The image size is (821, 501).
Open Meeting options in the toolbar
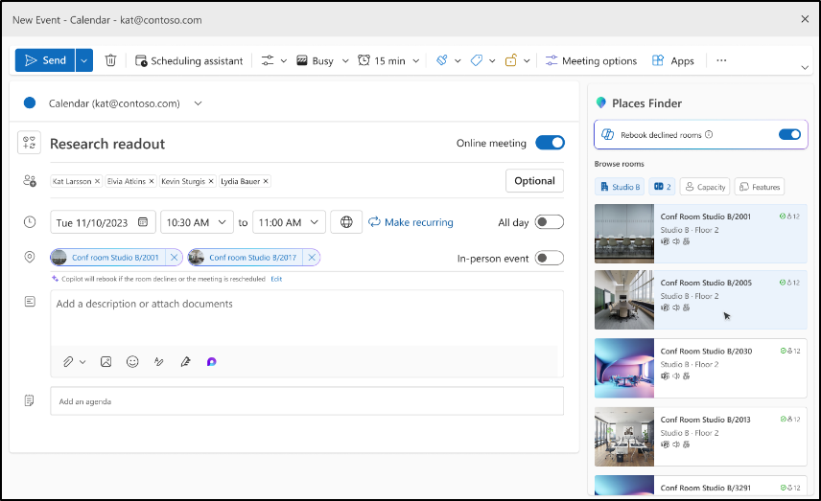tap(591, 60)
